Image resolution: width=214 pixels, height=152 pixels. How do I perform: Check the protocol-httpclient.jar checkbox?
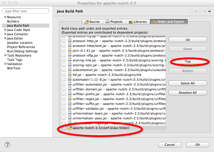[64, 46]
